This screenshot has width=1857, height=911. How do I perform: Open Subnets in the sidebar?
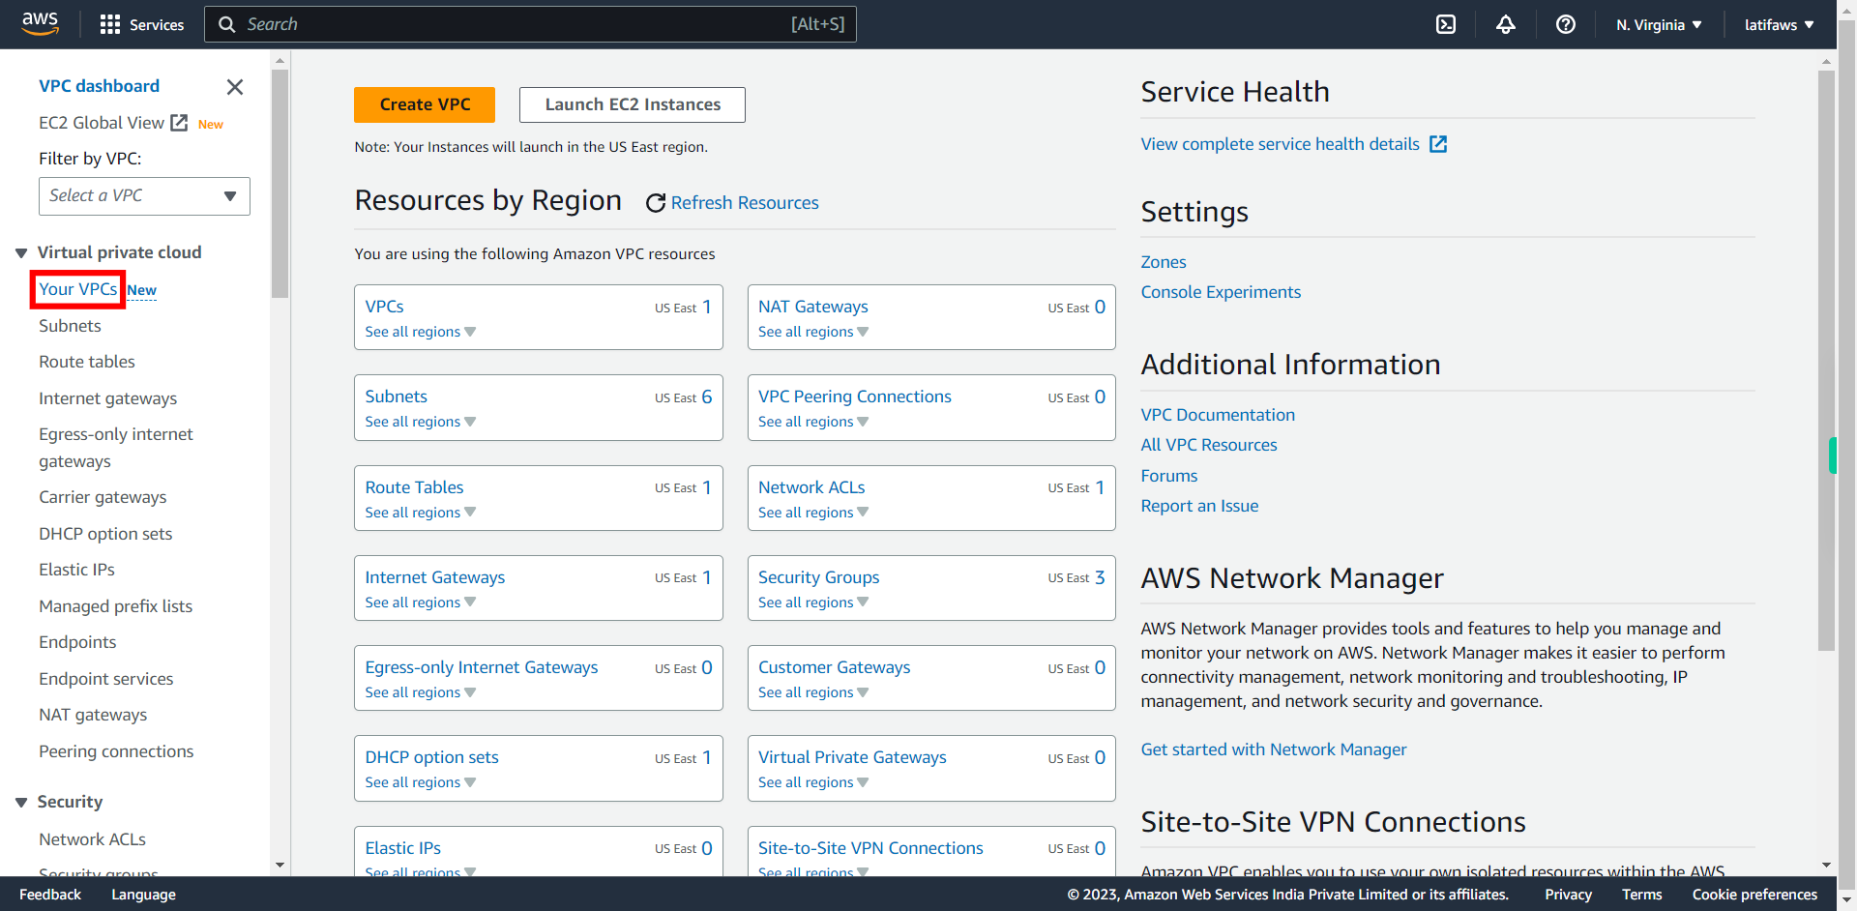70,326
